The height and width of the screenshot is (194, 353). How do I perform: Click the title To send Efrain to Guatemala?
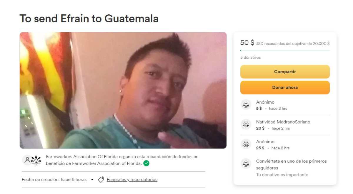pyautogui.click(x=89, y=18)
